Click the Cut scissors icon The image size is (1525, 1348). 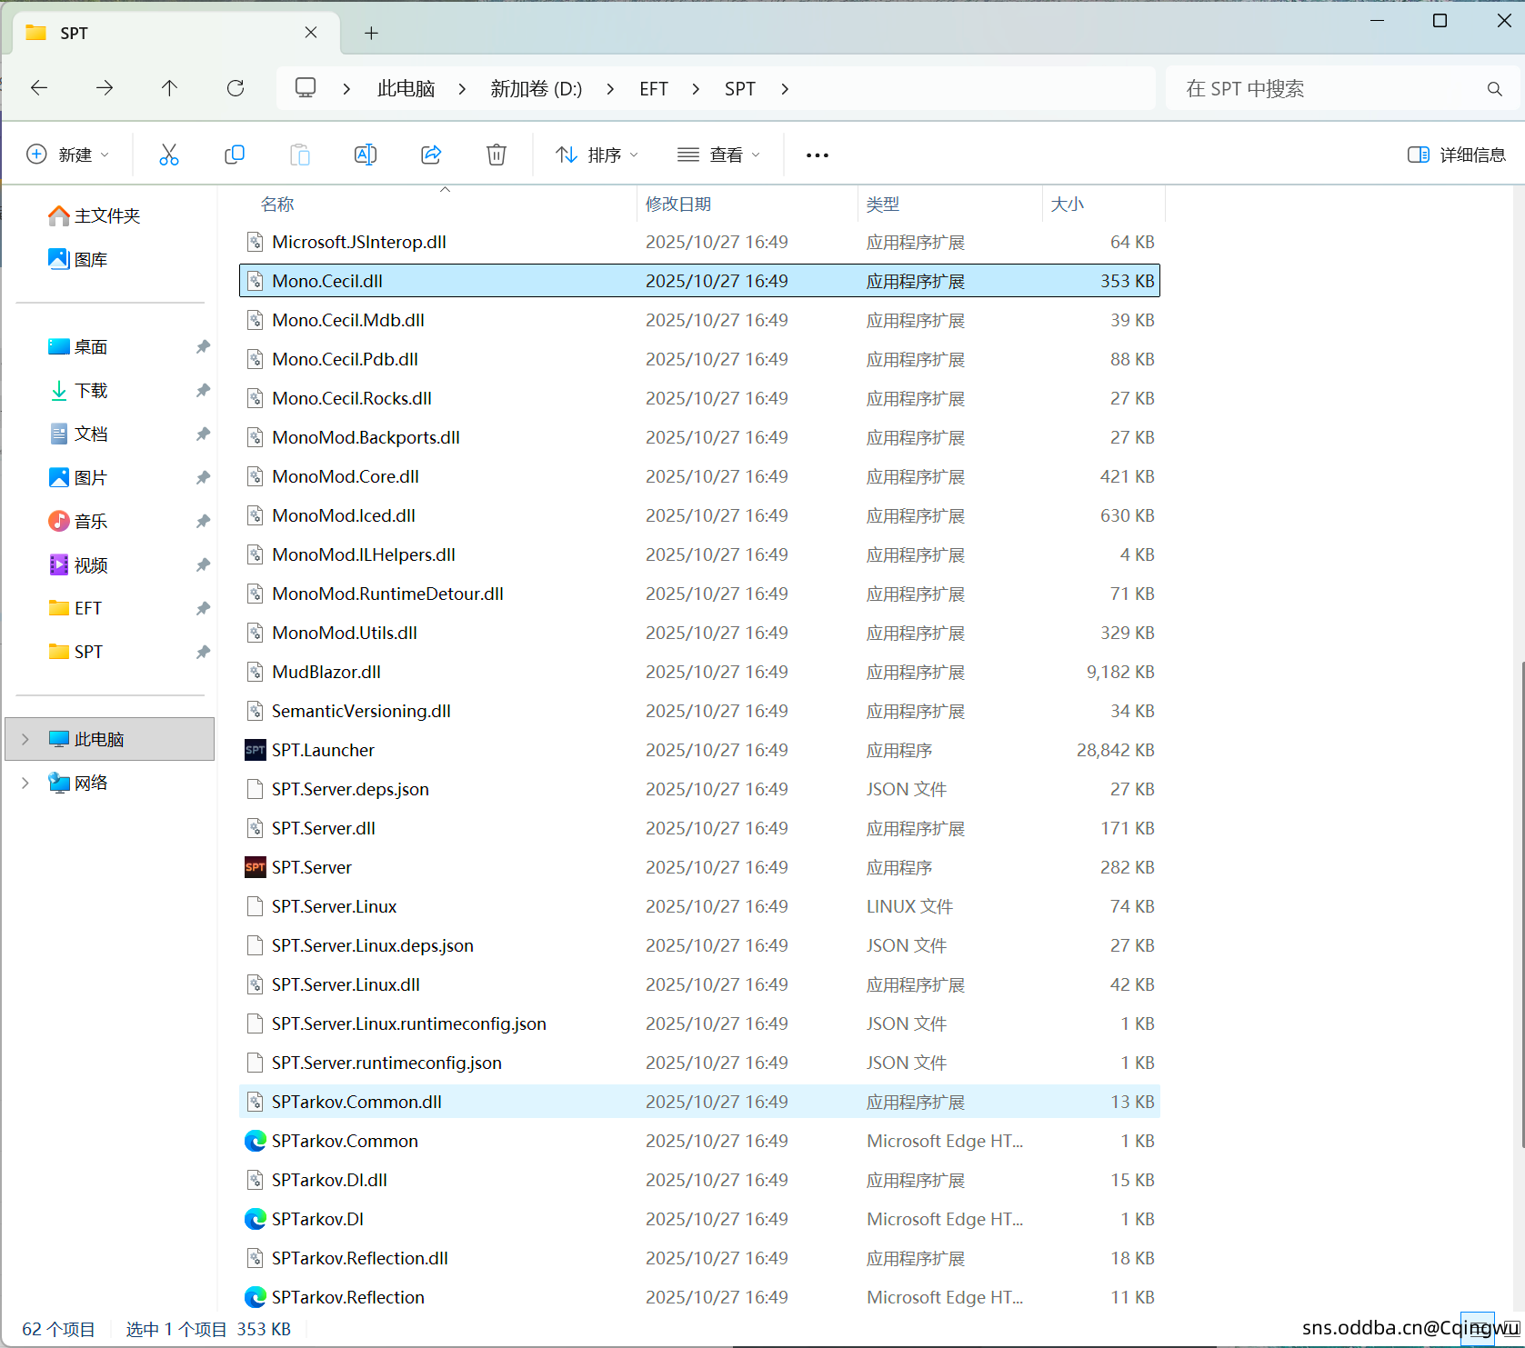pos(169,155)
